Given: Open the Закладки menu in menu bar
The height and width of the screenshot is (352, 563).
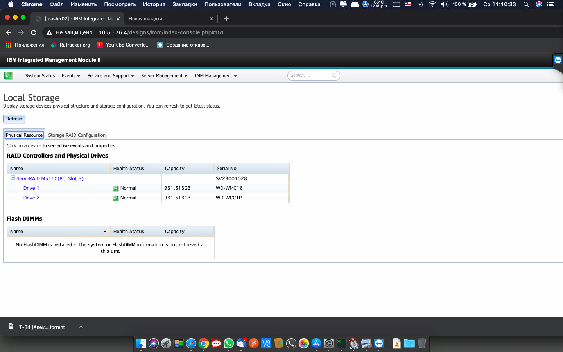Looking at the screenshot, I should point(185,4).
